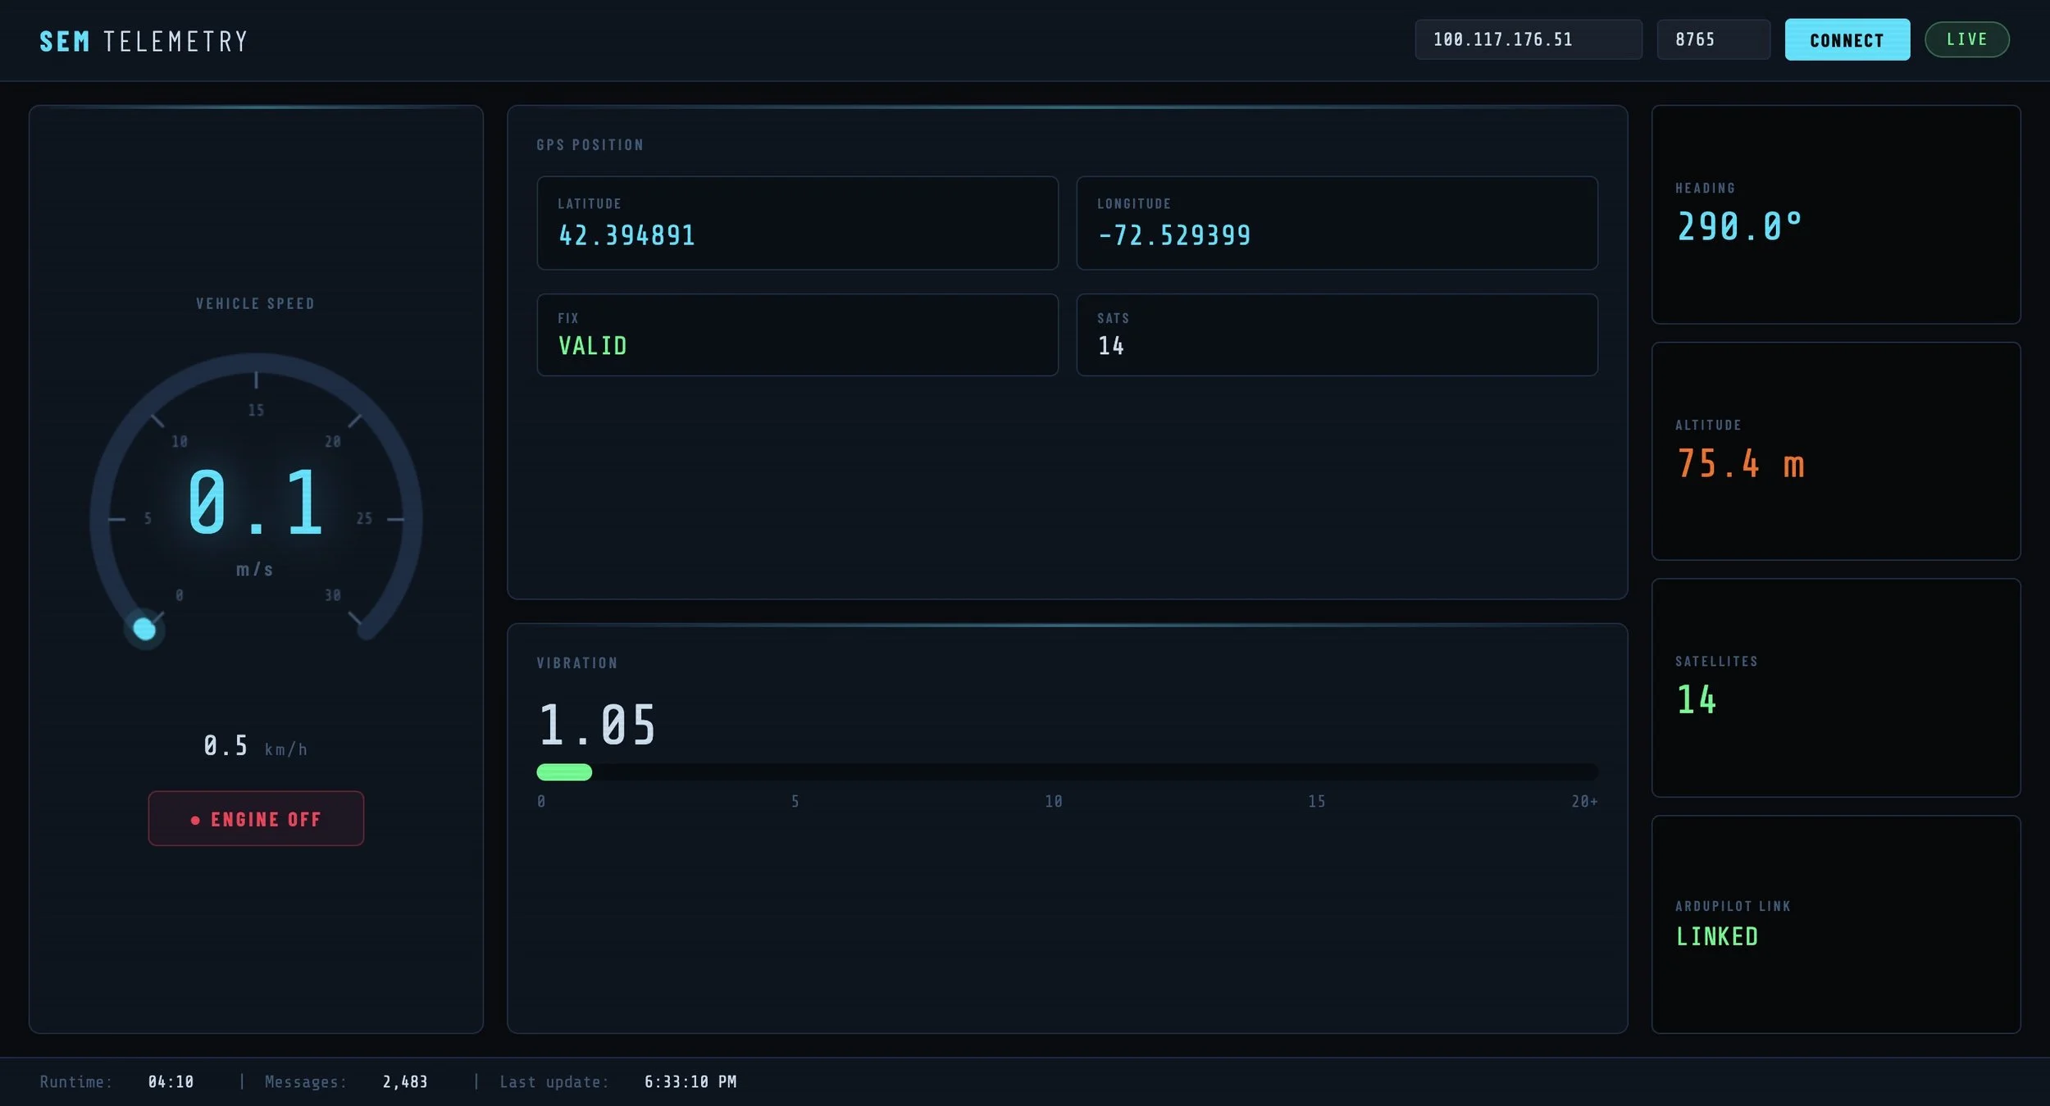Screen dimensions: 2050x1106
Task: Click the FIX VALID status box
Action: [x=797, y=335]
